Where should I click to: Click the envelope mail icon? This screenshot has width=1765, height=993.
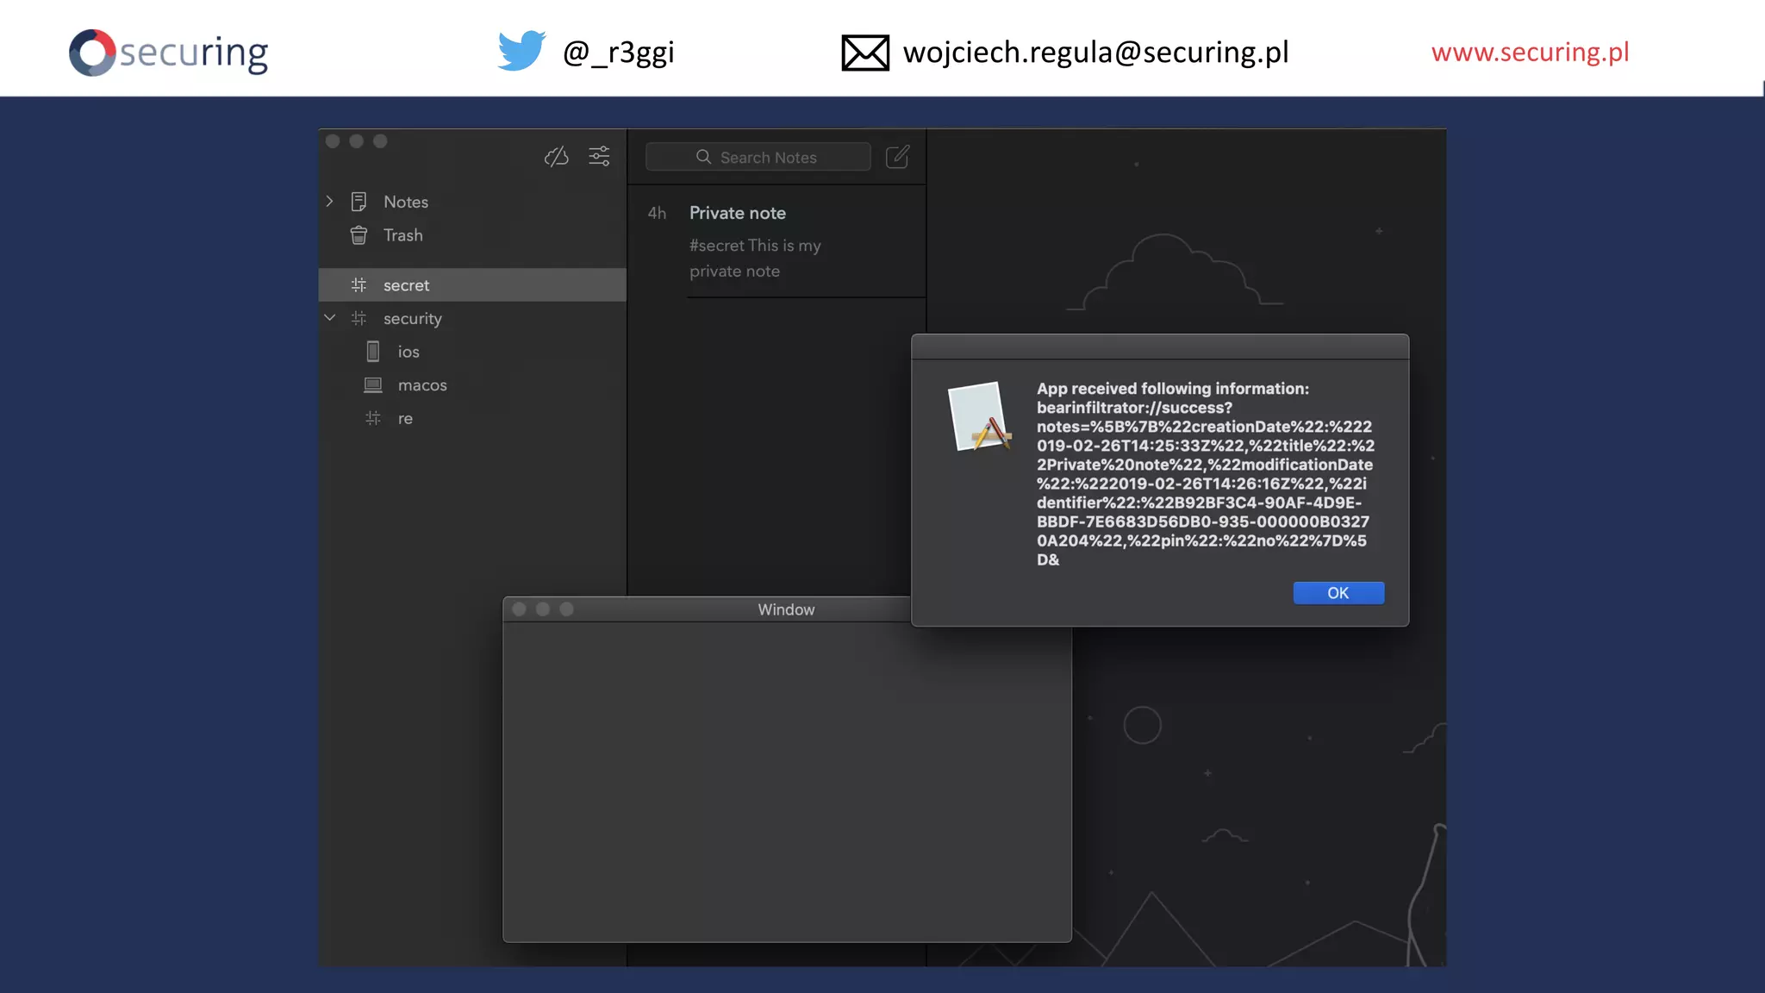coord(865,53)
